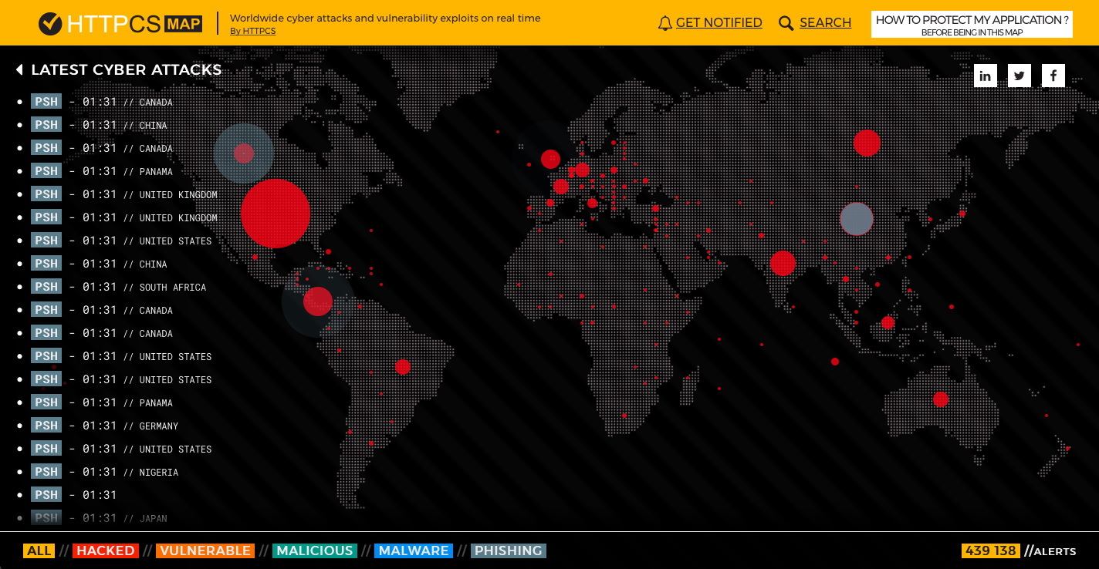Click the MAP label beside HTTPCS
The image size is (1099, 569).
pos(184,24)
